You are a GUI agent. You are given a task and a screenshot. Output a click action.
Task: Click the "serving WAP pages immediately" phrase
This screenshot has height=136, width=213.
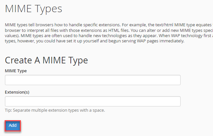152,41
